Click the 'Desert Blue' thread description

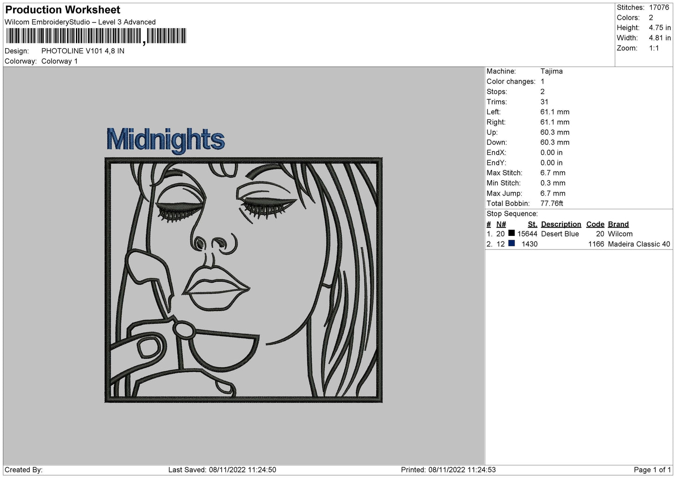tap(560, 234)
